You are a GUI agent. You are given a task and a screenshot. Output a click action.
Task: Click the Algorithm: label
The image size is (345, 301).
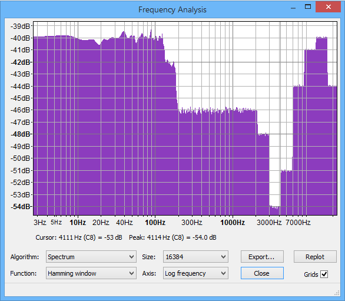pyautogui.click(x=25, y=257)
